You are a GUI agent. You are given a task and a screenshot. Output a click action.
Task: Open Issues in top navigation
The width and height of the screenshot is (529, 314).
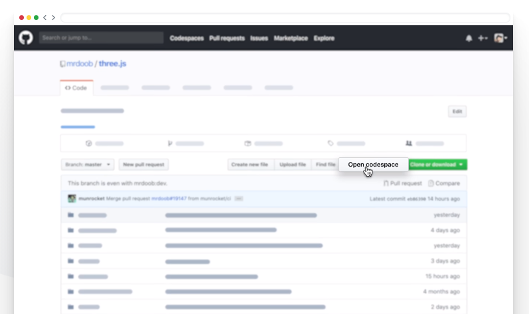[x=259, y=38]
